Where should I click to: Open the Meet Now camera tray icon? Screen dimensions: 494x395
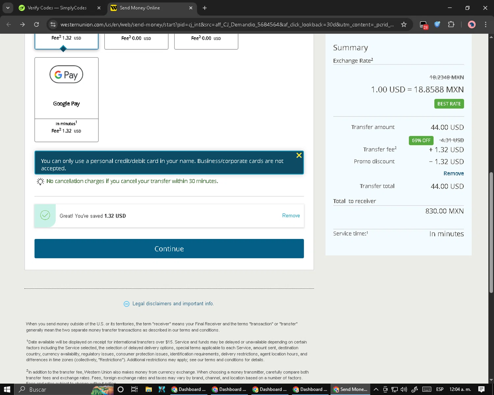tap(385, 389)
